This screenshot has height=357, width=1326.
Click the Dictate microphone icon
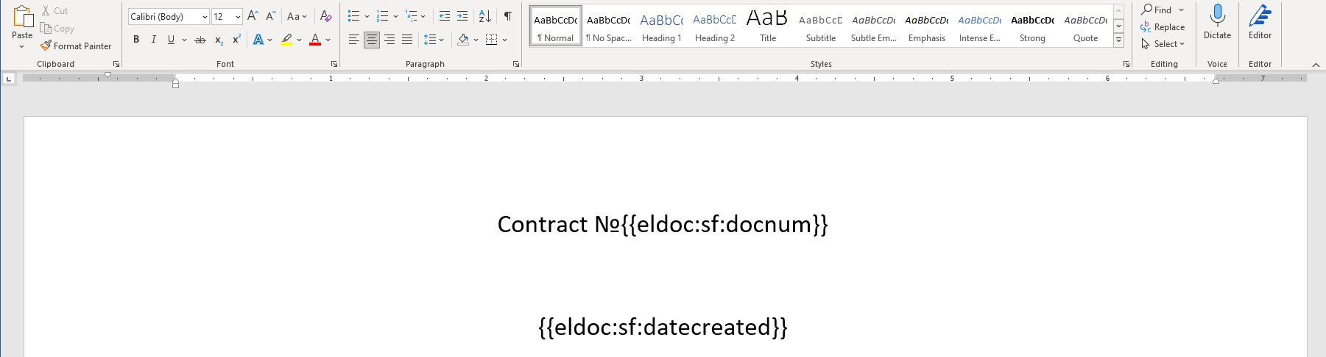[x=1217, y=15]
